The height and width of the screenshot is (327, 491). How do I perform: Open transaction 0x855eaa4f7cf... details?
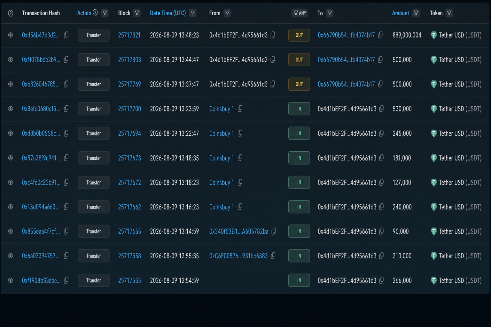[x=41, y=231]
